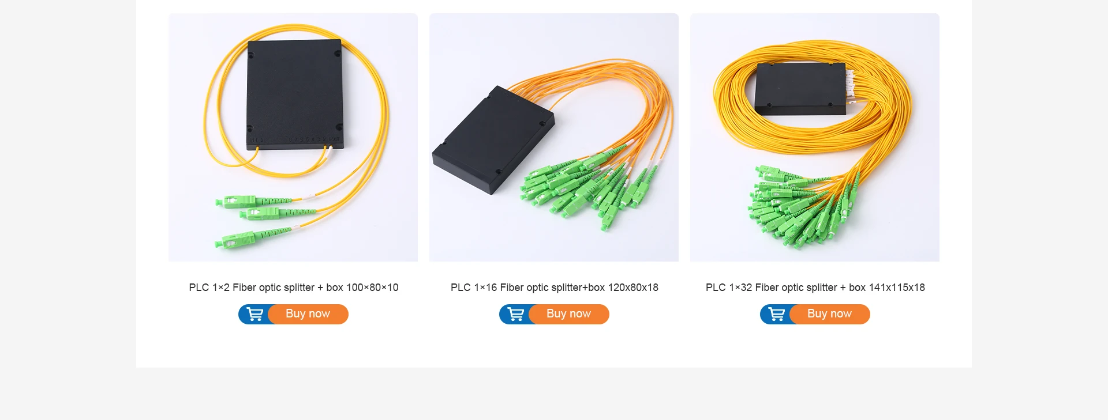This screenshot has height=420, width=1108.
Task: Open PLC 1×16 Fiber optic splitter title
Action: pyautogui.click(x=555, y=287)
